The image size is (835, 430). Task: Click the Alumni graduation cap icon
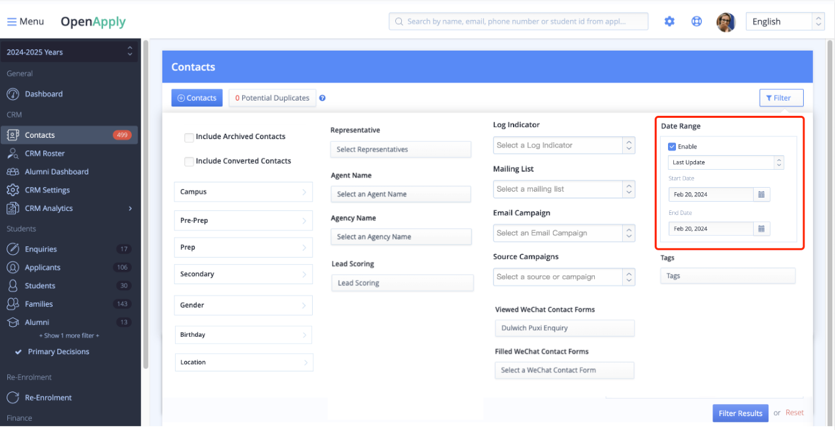point(13,322)
